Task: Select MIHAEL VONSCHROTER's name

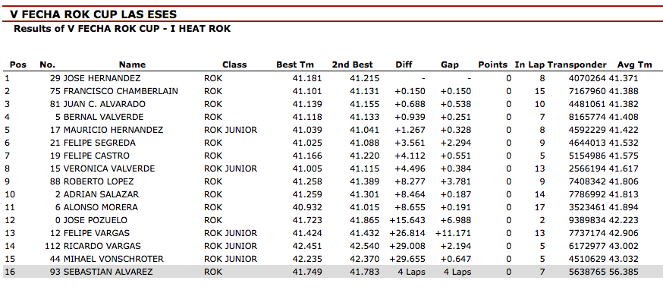Action: pyautogui.click(x=113, y=259)
